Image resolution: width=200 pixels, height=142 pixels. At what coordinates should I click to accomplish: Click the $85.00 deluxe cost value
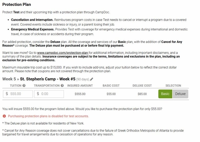pos(142,94)
